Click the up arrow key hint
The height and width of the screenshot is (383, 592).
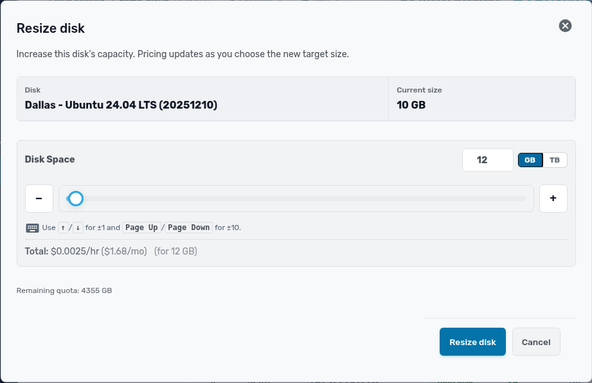click(63, 227)
